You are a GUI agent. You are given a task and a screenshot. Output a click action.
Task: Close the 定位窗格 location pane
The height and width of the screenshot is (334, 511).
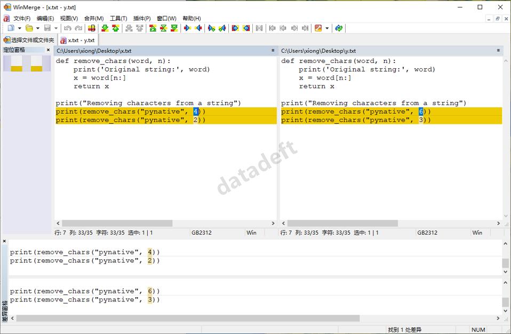[48, 50]
